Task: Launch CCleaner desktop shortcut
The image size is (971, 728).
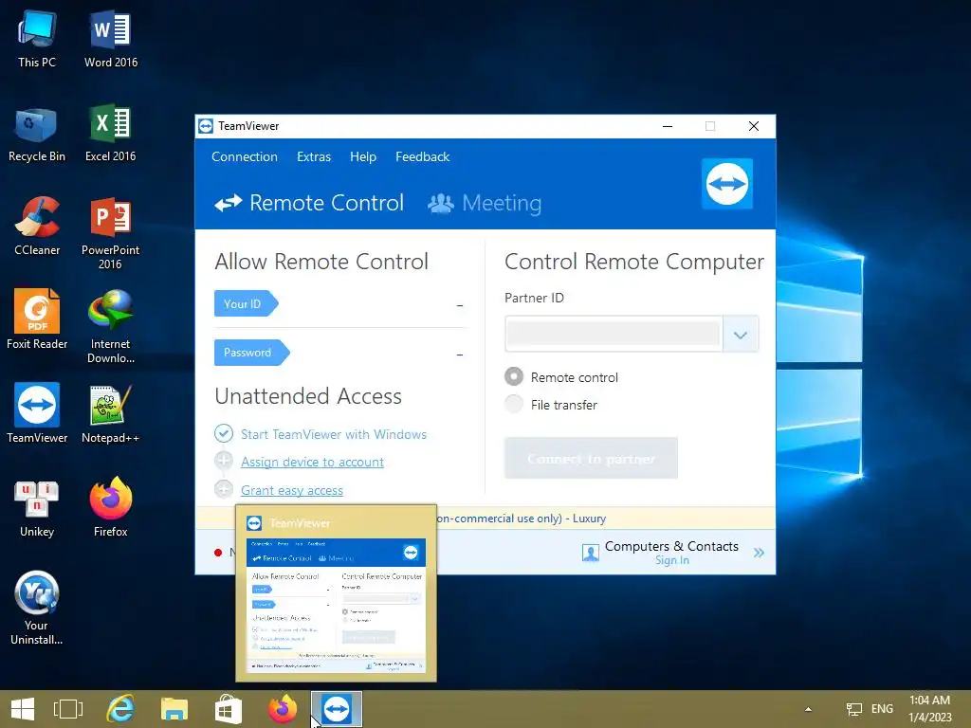Action: point(37,227)
